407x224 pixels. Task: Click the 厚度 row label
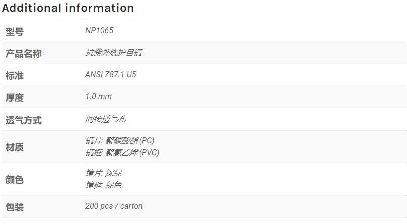click(15, 98)
